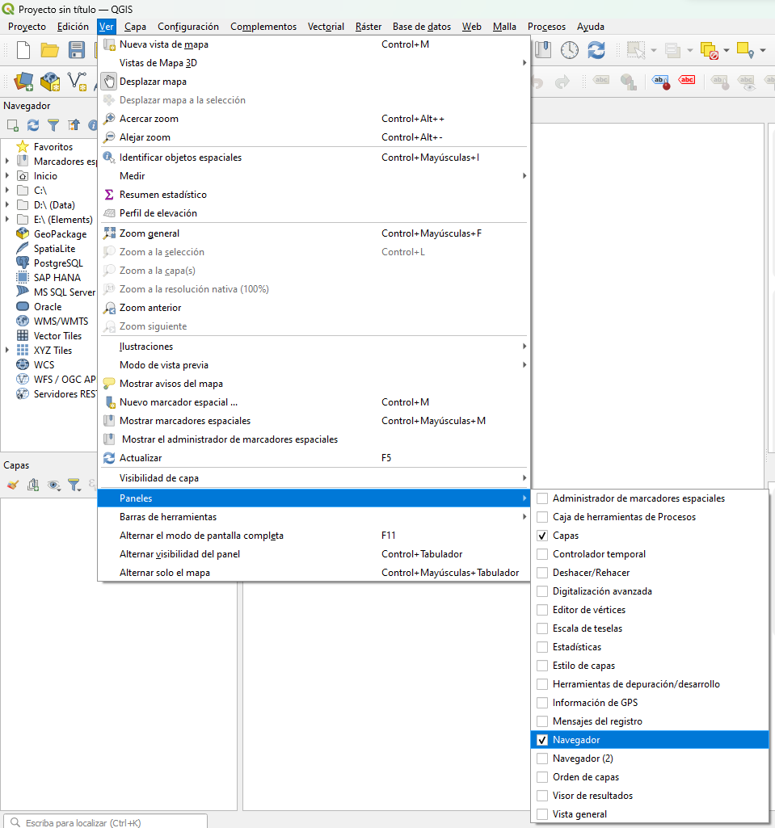
Task: Enable the Mensajes del registro panel
Action: 542,721
